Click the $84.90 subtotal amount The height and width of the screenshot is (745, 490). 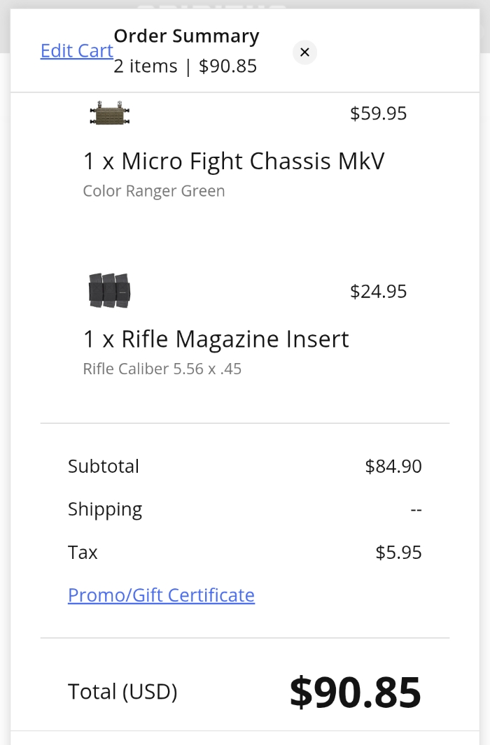393,467
